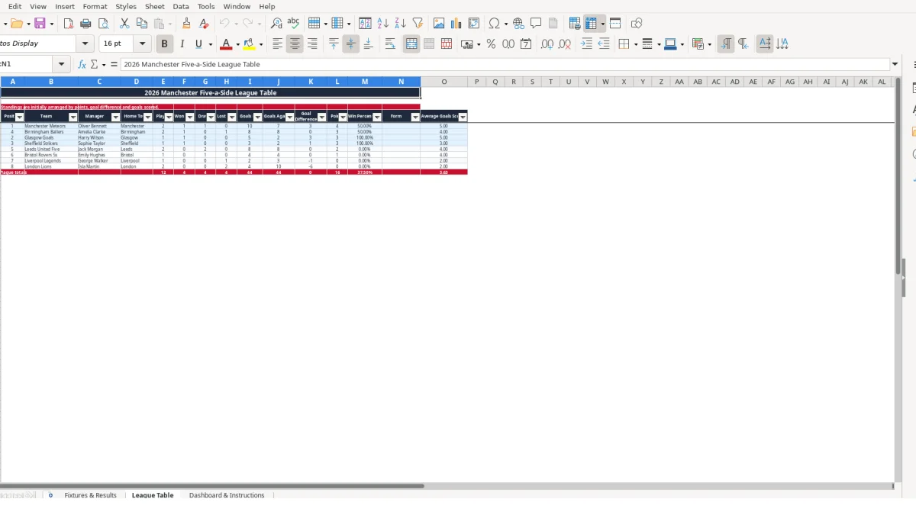Click the Clone Formatting paintbrush icon
This screenshot has width=916, height=515.
click(186, 24)
